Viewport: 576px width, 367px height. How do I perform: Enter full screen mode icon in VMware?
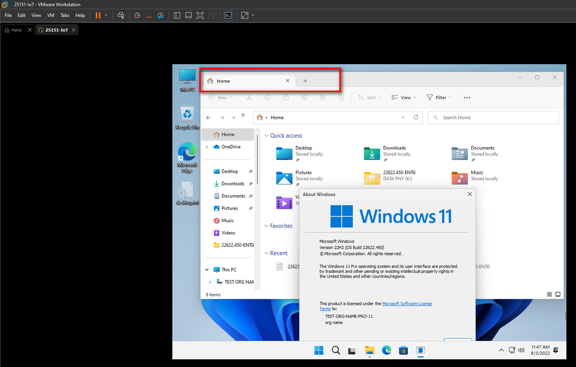[200, 15]
